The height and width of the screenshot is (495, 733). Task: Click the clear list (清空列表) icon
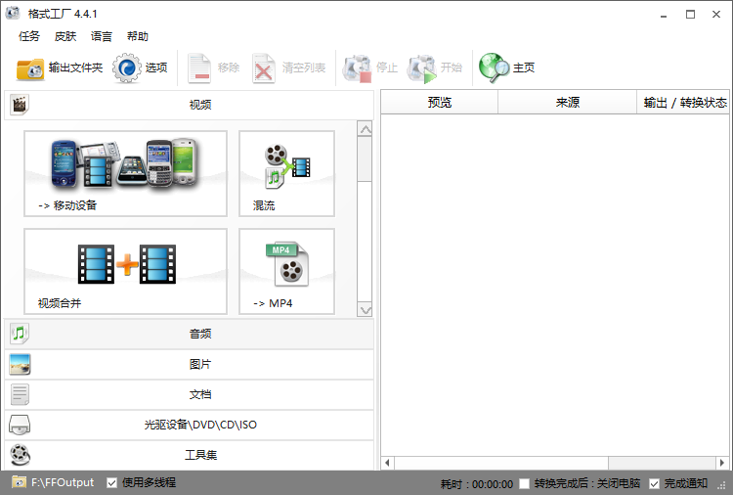pyautogui.click(x=265, y=68)
